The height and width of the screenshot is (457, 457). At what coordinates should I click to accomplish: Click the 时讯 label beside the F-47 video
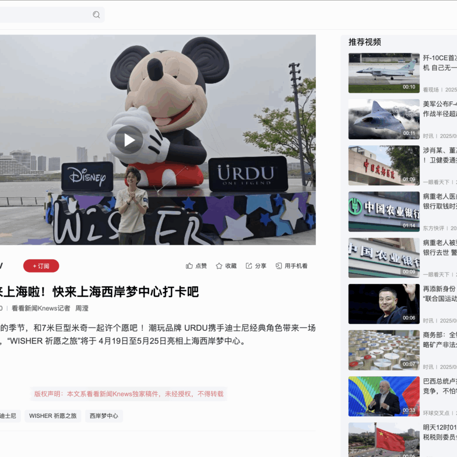(x=428, y=136)
